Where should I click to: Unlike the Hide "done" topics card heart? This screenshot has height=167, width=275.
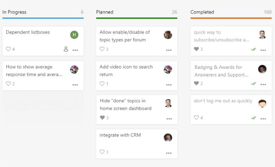point(102,118)
